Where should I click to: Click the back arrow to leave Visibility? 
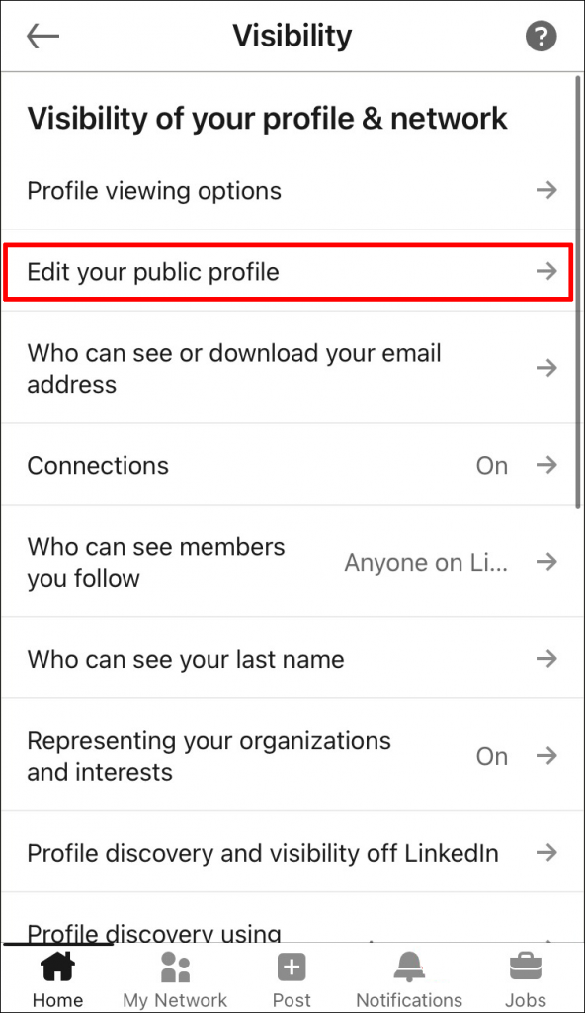(x=42, y=36)
